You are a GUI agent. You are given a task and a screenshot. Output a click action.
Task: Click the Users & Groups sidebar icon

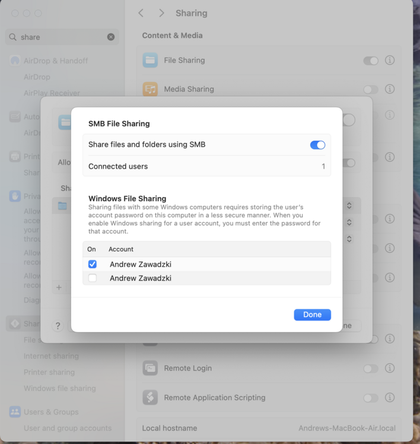pyautogui.click(x=15, y=411)
